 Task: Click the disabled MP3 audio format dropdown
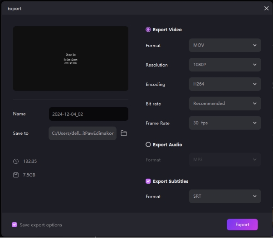pyautogui.click(x=224, y=160)
